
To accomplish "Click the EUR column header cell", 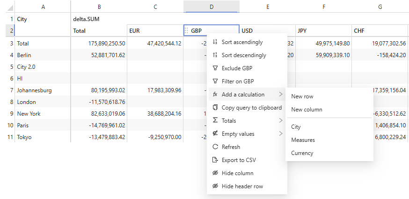I will 155,30.
